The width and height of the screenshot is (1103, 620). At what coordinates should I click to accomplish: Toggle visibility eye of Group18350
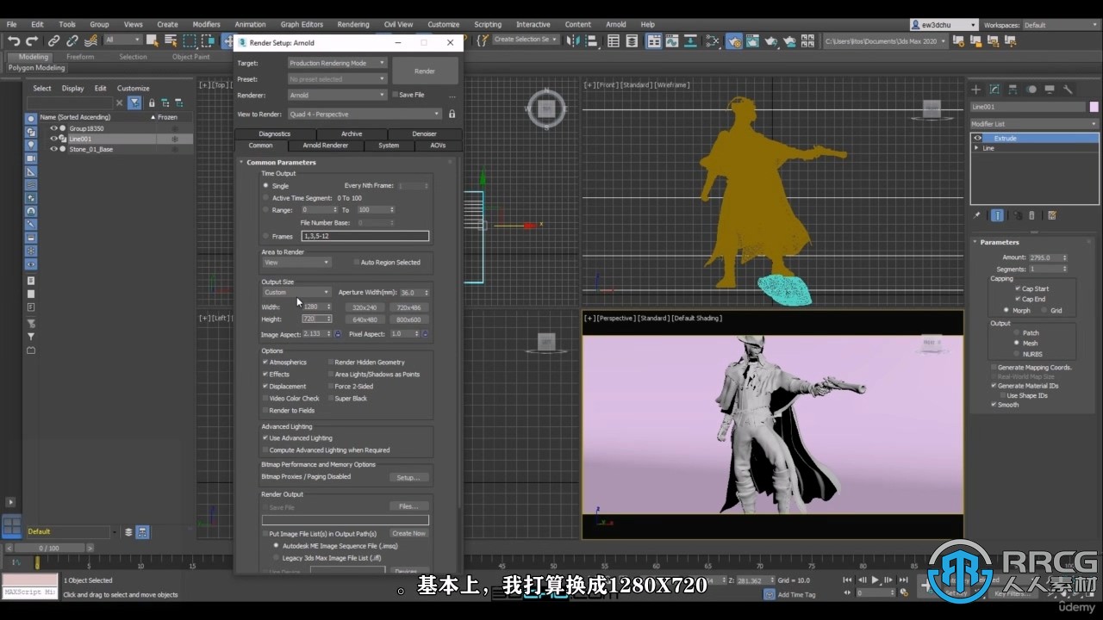(x=53, y=128)
